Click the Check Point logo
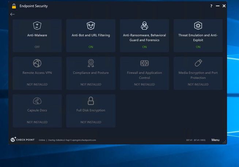Screen dimensions: 239x167 tap(23, 140)
